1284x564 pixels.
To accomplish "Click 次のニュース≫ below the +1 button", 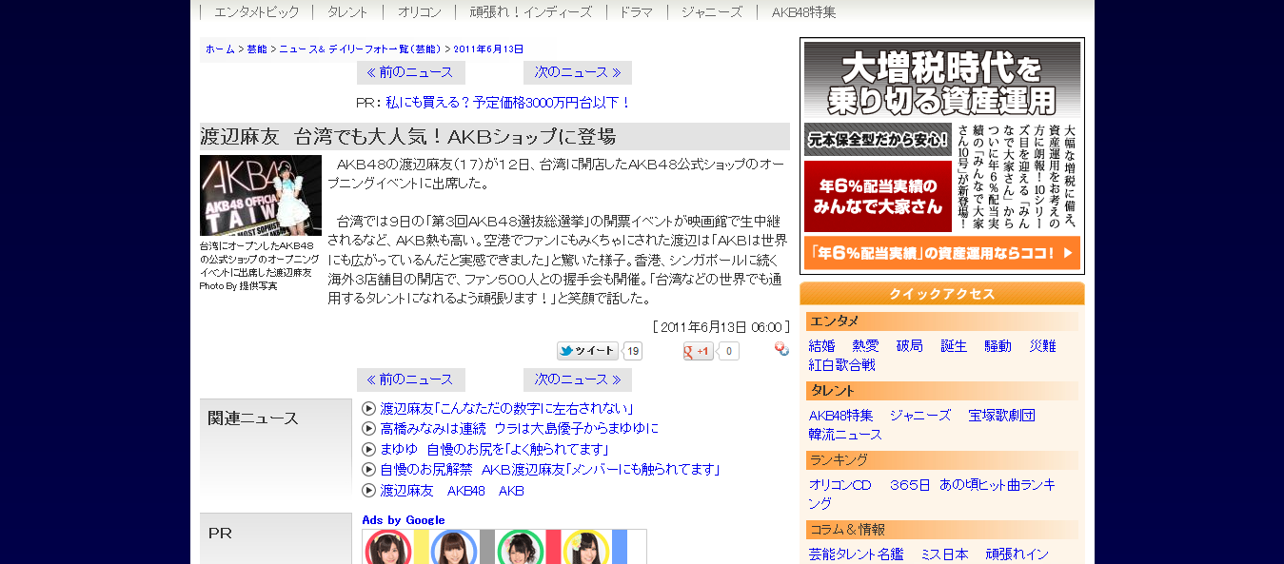I will [578, 379].
